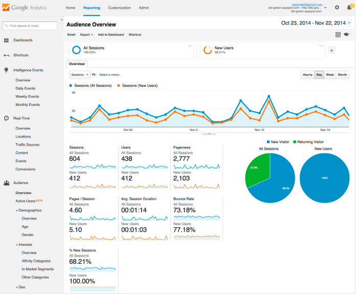The height and width of the screenshot is (294, 356).
Task: Open the Sessions metric dropdown
Action: [x=79, y=75]
